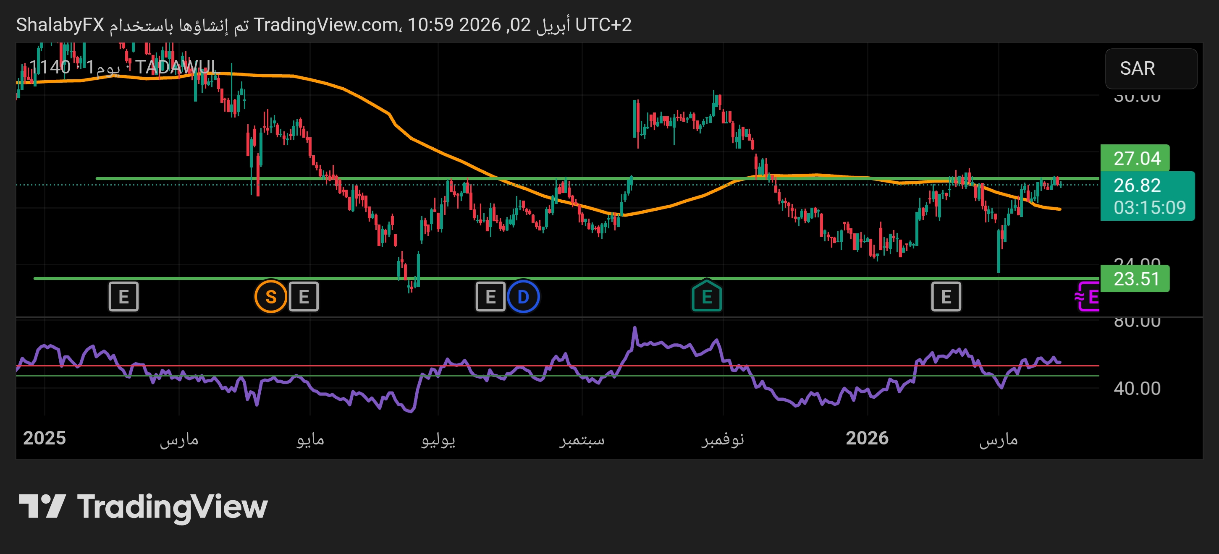Click the سبتمبر label on the time axis
The width and height of the screenshot is (1219, 554).
click(582, 439)
